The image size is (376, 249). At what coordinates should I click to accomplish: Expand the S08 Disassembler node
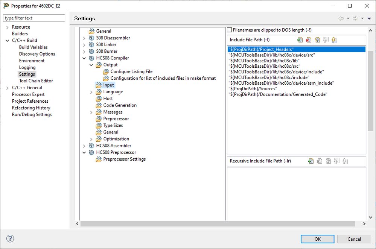84,38
